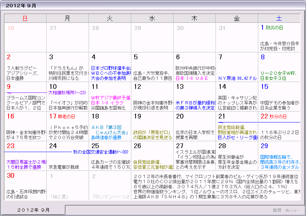This screenshot has height=216, width=306.
Task: Click monthly note about 世界の物価指数ランキング
Action: 217,192
